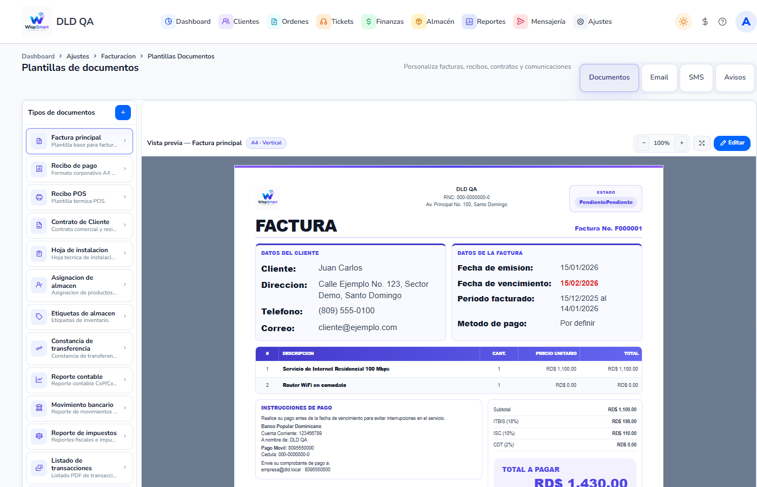This screenshot has height=487, width=757.
Task: Add a new document type with plus button
Action: click(x=123, y=113)
